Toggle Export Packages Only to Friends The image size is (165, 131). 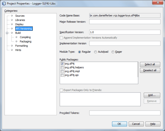tap(61, 90)
